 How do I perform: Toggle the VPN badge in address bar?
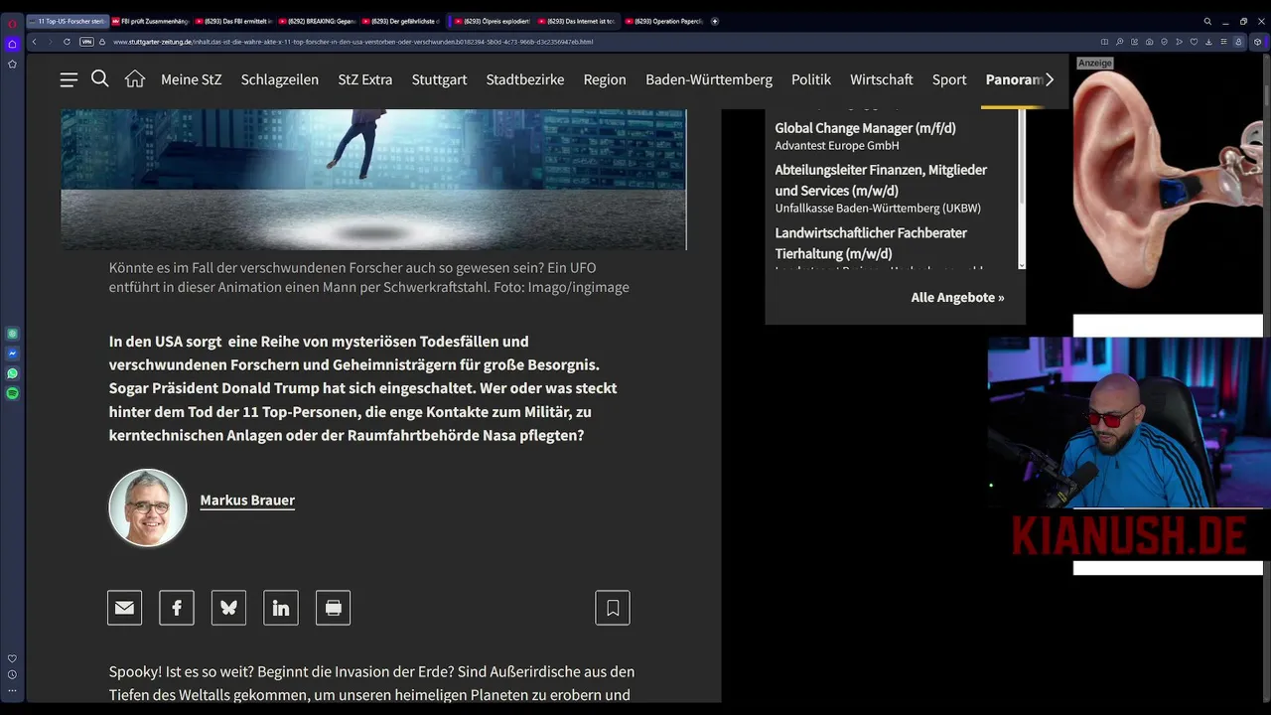86,42
